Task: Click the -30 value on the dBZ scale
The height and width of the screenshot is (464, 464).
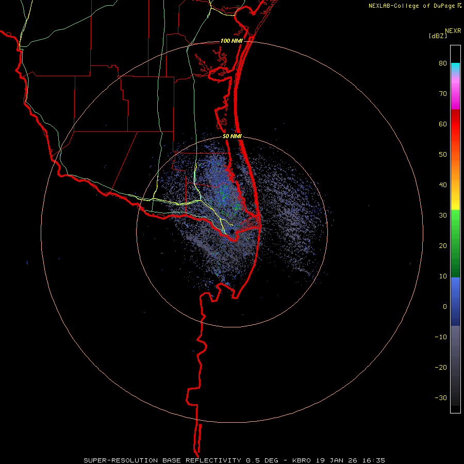Action: [441, 397]
